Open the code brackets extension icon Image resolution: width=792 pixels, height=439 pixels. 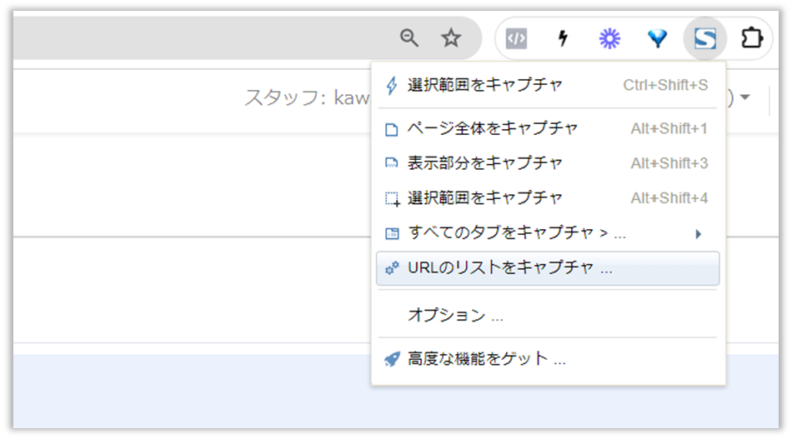coord(517,38)
